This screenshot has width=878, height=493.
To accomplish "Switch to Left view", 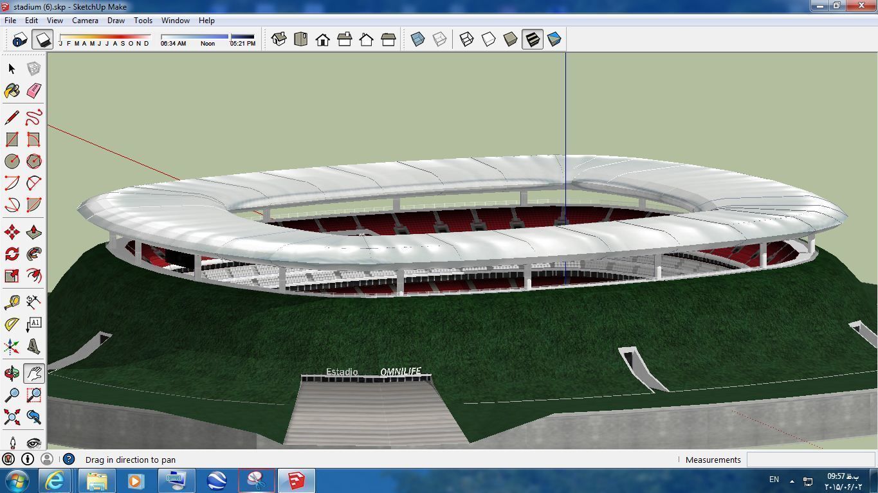I will 388,40.
